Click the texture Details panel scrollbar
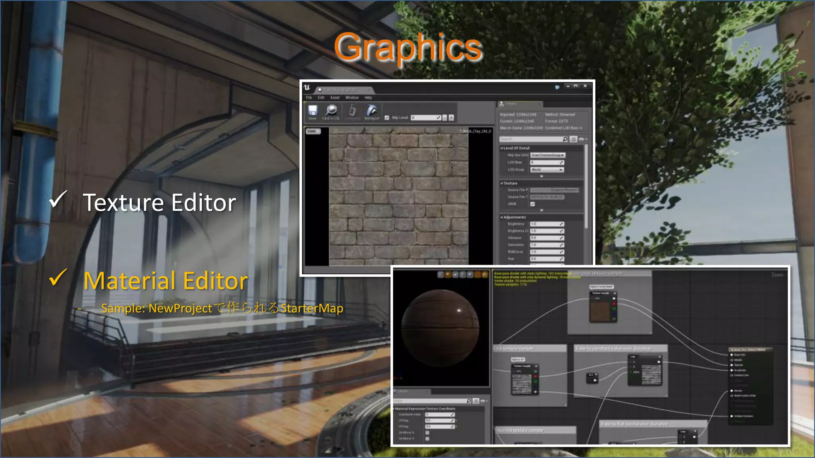 (x=586, y=187)
